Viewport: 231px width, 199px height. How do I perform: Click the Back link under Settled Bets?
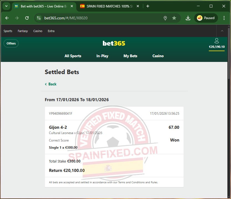(x=51, y=84)
